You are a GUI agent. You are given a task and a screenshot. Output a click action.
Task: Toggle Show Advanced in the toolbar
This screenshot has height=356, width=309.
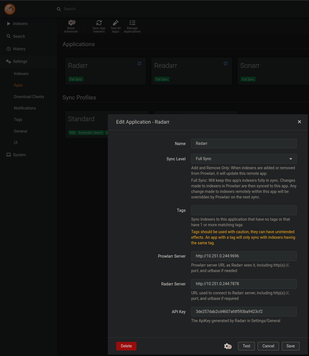pos(71,26)
